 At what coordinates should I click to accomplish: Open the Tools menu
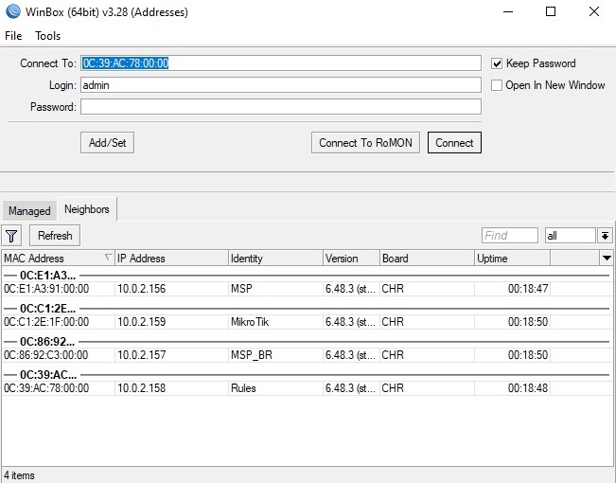tap(47, 36)
